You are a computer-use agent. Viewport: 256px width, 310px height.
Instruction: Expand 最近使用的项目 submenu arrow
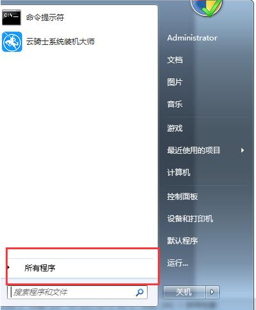243,151
